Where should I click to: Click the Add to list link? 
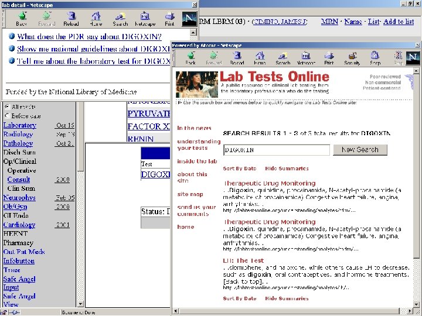[399, 22]
